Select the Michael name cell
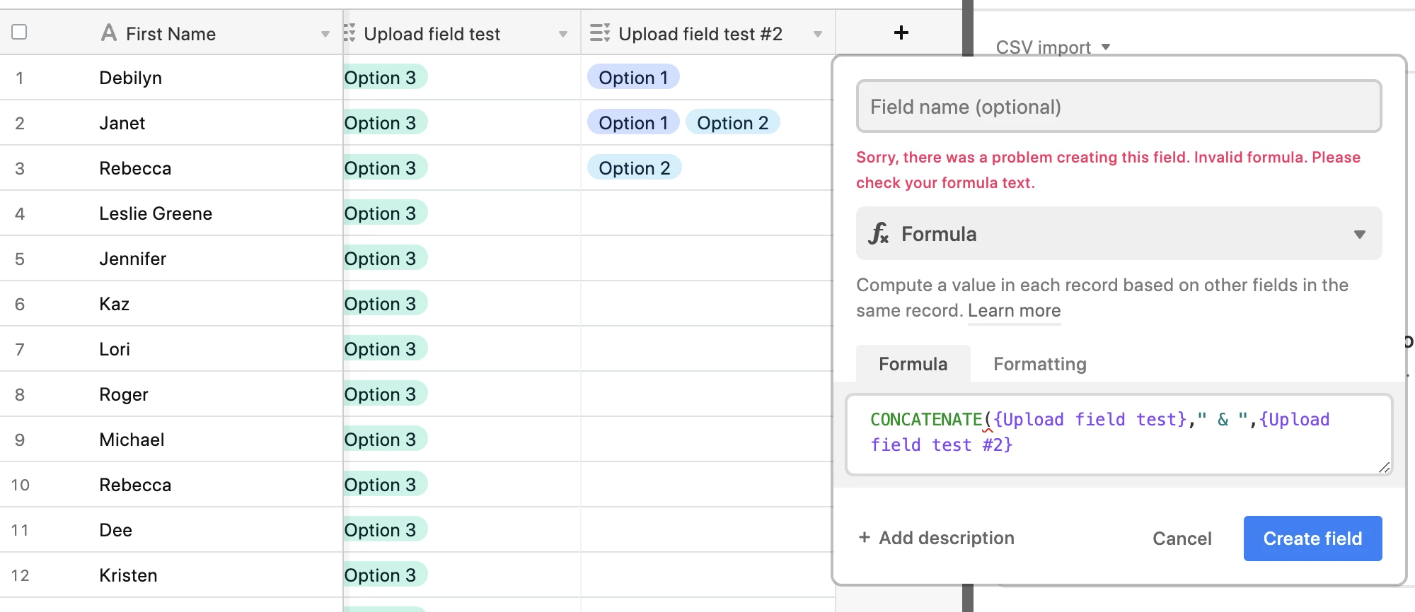Image resolution: width=1415 pixels, height=612 pixels. point(132,440)
